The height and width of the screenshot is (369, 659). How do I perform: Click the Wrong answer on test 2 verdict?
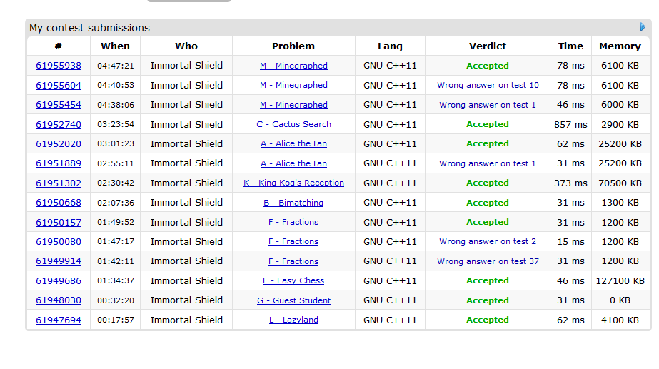click(488, 241)
